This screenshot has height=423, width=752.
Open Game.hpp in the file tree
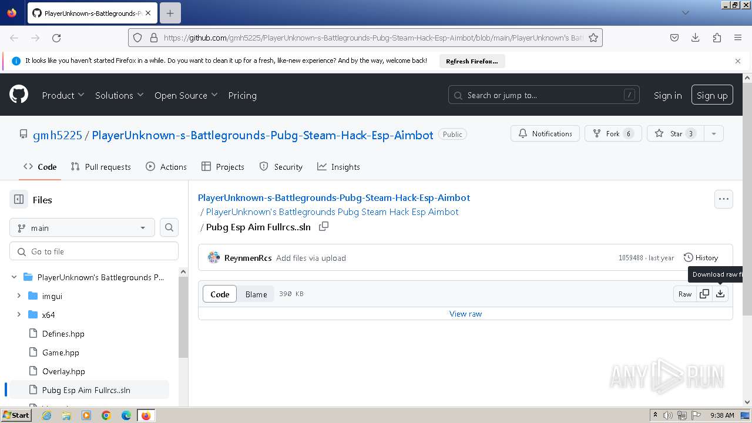[61, 352]
